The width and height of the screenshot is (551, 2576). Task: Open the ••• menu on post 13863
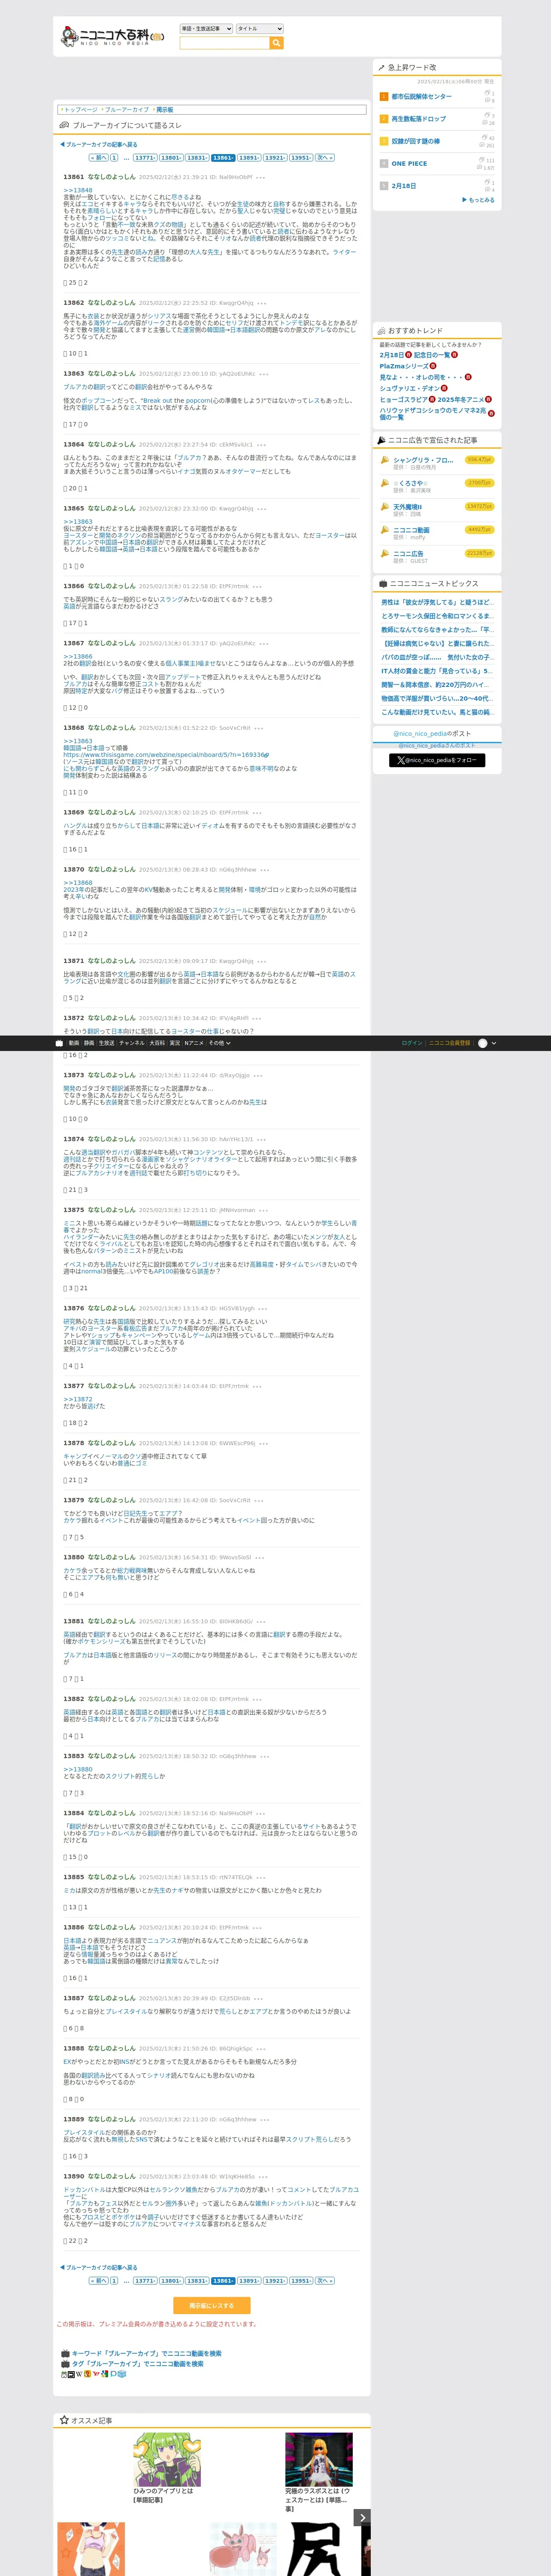263,373
